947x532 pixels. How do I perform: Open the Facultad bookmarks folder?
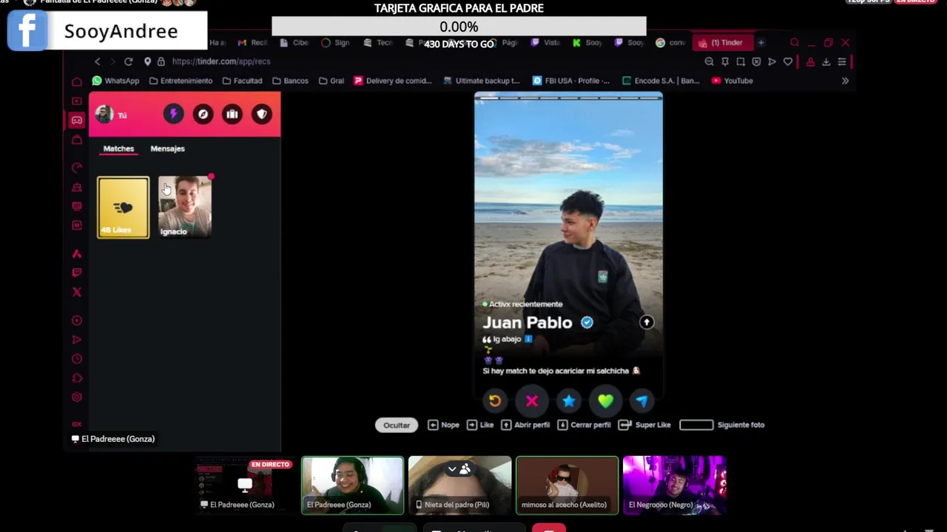point(241,81)
